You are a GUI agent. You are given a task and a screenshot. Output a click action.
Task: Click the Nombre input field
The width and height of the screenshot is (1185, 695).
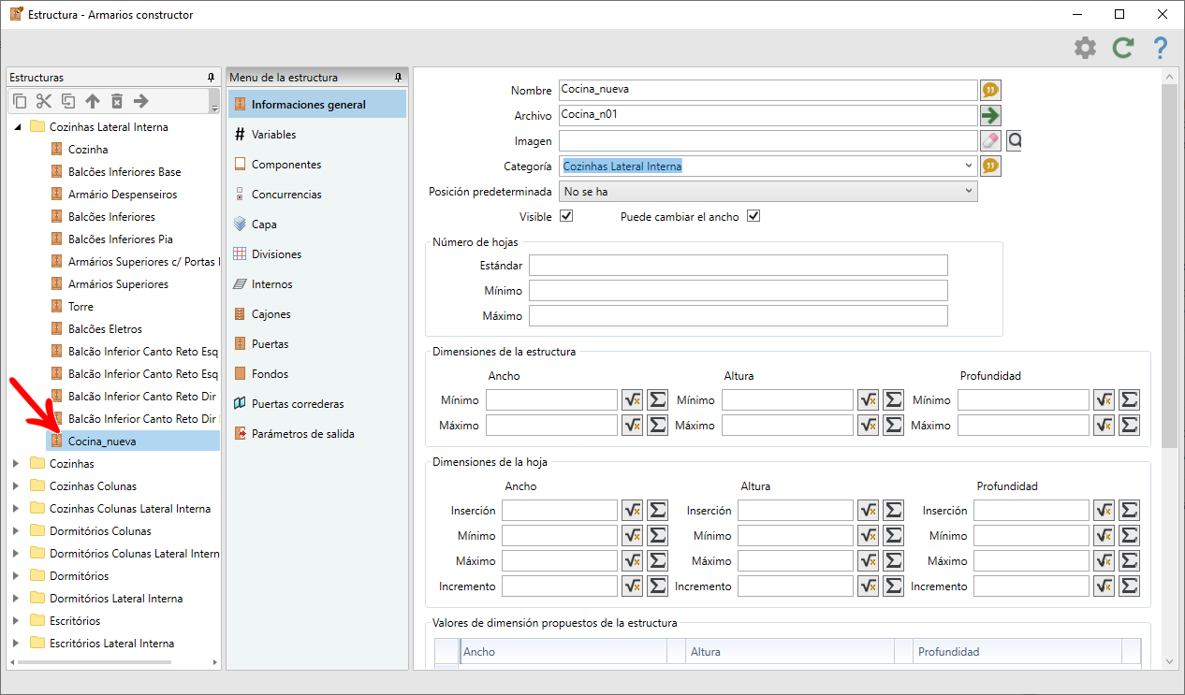(768, 90)
